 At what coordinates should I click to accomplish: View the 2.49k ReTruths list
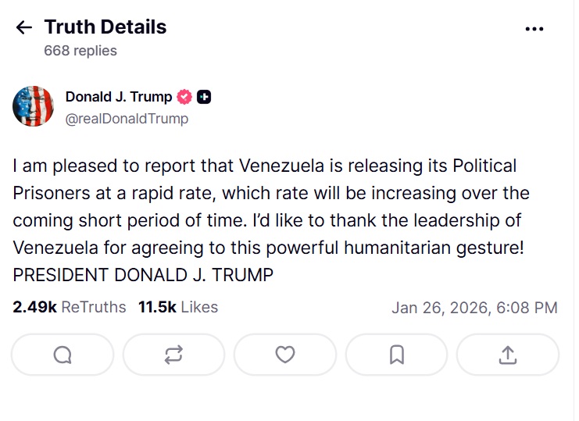(69, 307)
